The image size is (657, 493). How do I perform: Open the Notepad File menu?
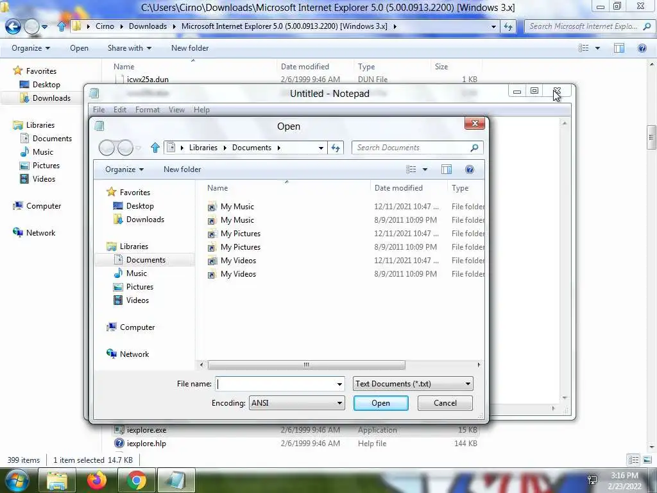(x=99, y=110)
